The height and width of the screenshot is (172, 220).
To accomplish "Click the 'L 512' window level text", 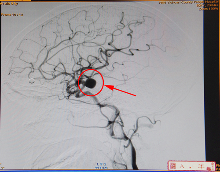I will click(102, 164).
